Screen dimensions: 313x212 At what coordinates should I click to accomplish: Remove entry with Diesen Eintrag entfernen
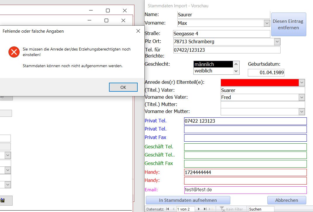(288, 25)
